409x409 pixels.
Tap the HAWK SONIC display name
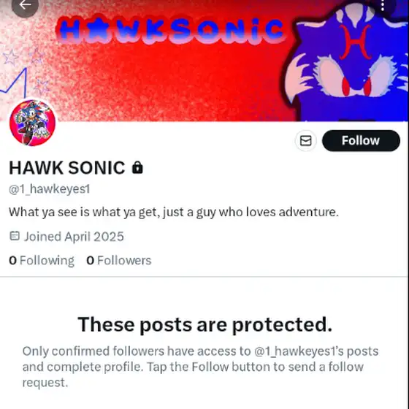pyautogui.click(x=67, y=167)
